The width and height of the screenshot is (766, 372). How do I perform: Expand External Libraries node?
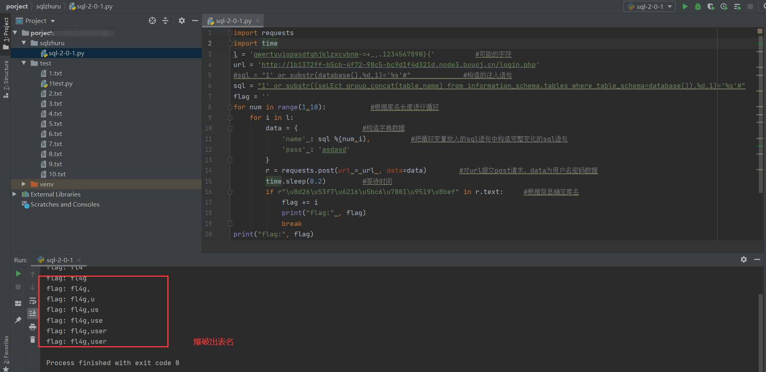point(15,194)
